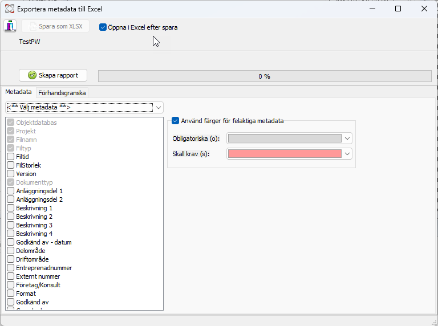Click the Skapa rapport button

coord(53,75)
